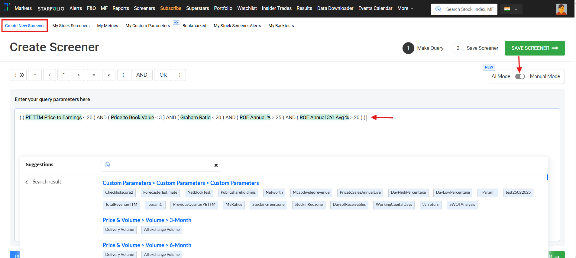
Task: Click the suggestions list scrollbar
Action: point(547,177)
